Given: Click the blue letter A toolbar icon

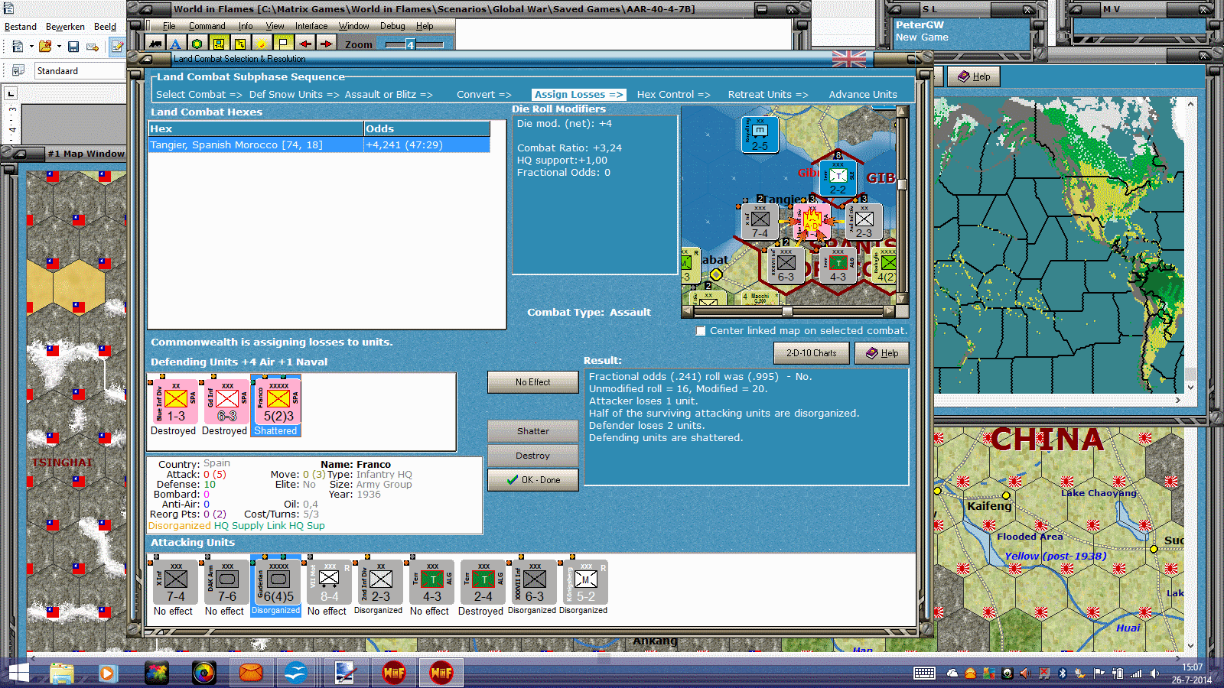Looking at the screenshot, I should click(x=176, y=44).
